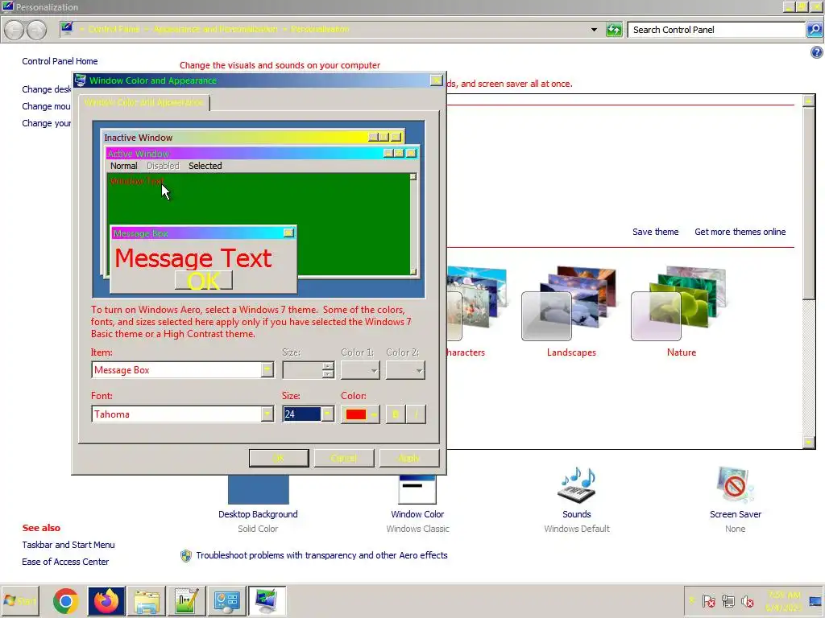Click the shield icon beside Troubleshoot link
Screen dimensions: 825x618
click(186, 555)
